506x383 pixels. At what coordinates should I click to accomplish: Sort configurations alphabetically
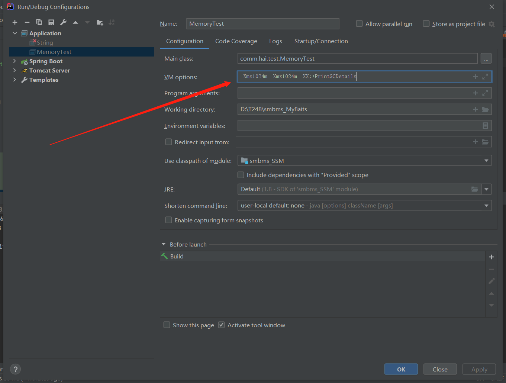click(112, 22)
